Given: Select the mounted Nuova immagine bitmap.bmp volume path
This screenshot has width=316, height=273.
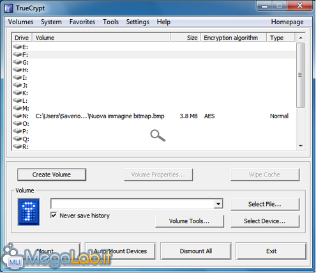Looking at the screenshot, I should tap(100, 116).
